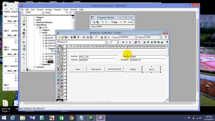Click the Delete button on the canvas
This screenshot has width=215, height=121.
click(x=133, y=69)
